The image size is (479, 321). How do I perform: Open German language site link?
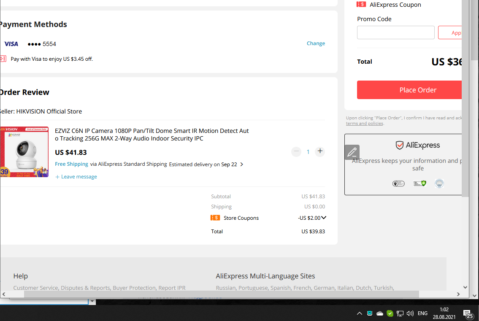click(324, 288)
